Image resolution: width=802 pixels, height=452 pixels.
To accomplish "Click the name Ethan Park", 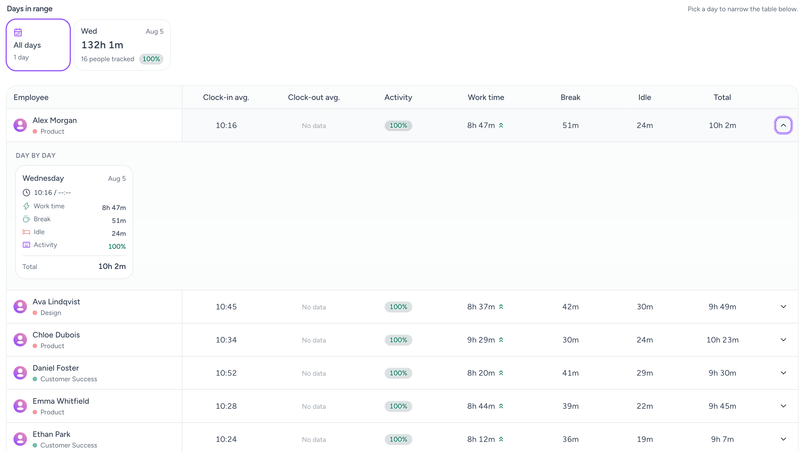I will coord(51,434).
